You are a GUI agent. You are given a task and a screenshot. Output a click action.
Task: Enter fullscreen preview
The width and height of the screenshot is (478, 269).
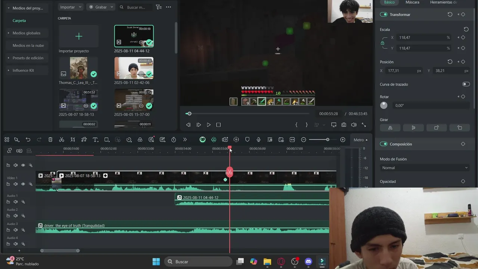364,125
